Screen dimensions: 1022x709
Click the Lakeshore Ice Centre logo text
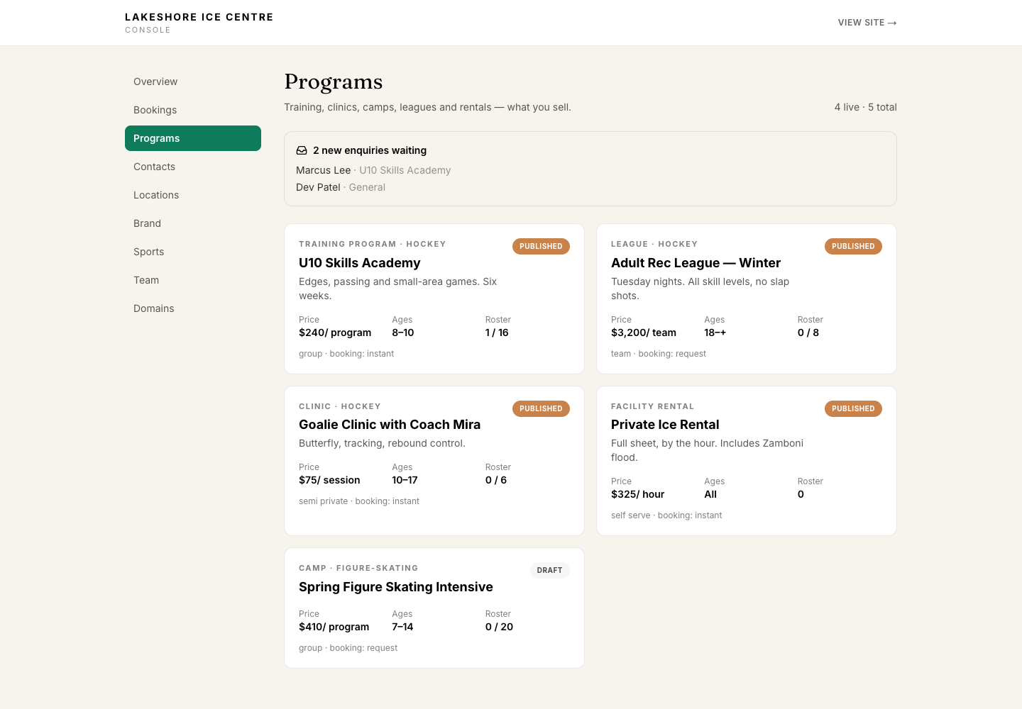[199, 17]
